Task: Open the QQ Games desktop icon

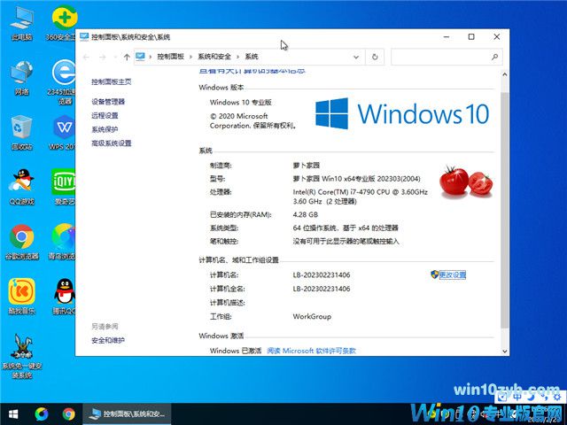Action: (x=22, y=187)
